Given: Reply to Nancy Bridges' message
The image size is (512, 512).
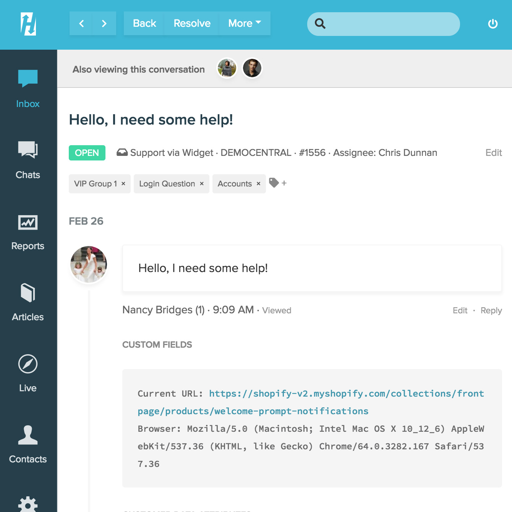Looking at the screenshot, I should 491,310.
